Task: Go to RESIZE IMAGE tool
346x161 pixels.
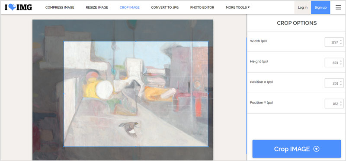Action: point(97,7)
